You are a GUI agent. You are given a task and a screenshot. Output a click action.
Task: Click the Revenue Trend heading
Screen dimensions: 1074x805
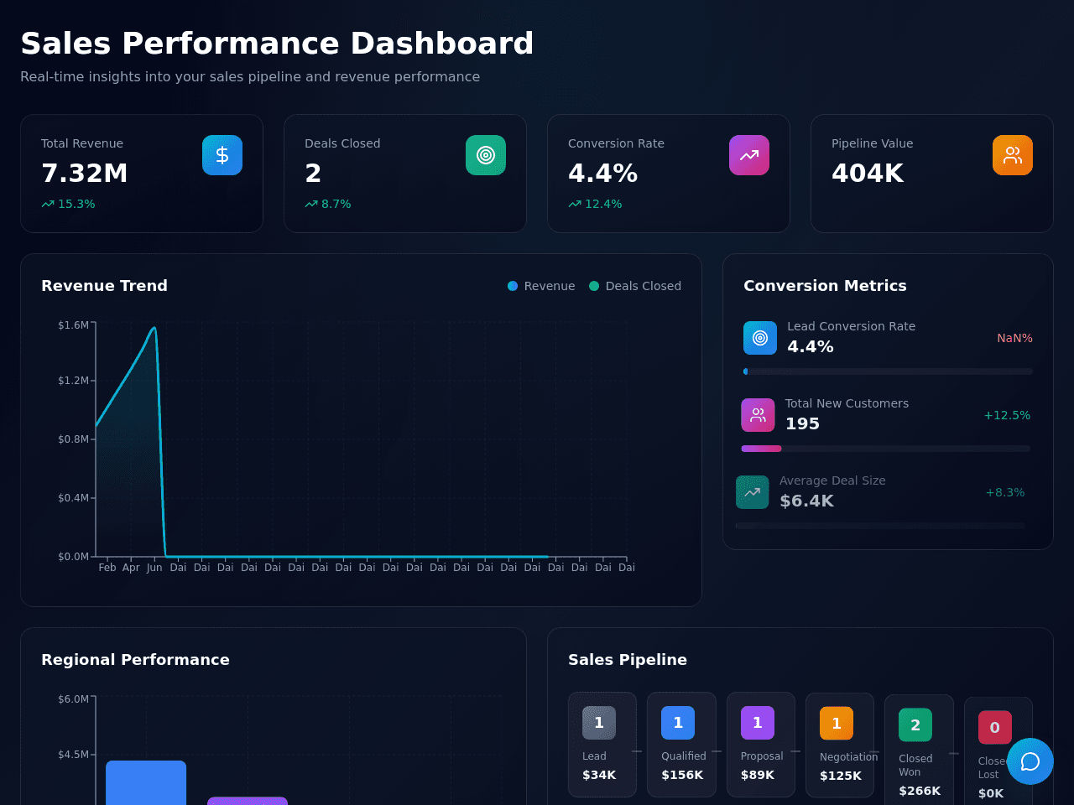[104, 286]
